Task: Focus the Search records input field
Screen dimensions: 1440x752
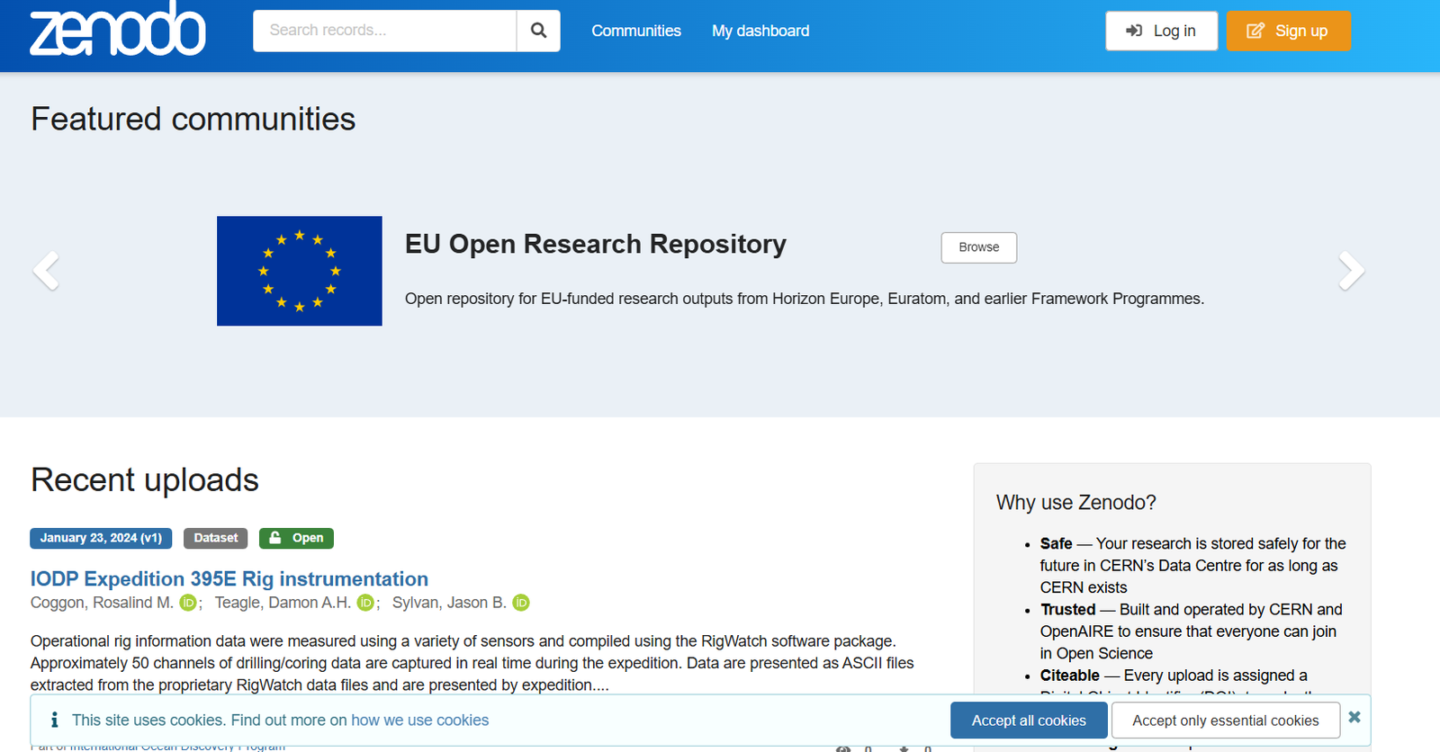Action: click(x=384, y=31)
